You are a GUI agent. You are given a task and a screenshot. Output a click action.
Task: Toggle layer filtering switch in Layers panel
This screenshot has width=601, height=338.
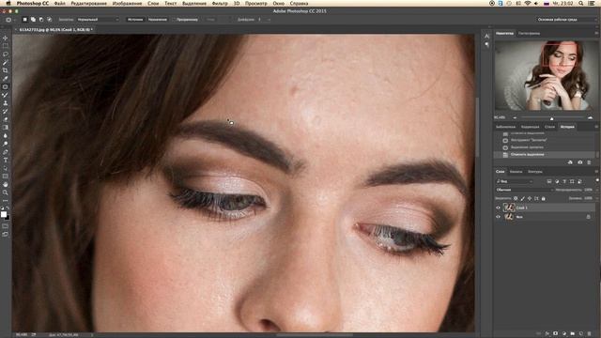(x=597, y=180)
